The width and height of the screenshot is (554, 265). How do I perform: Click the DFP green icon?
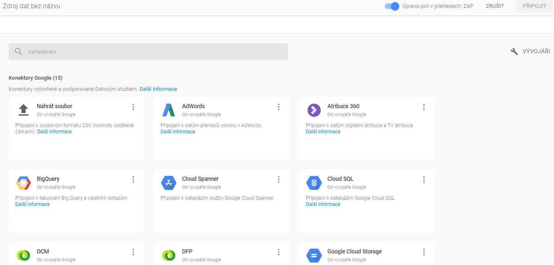(169, 256)
